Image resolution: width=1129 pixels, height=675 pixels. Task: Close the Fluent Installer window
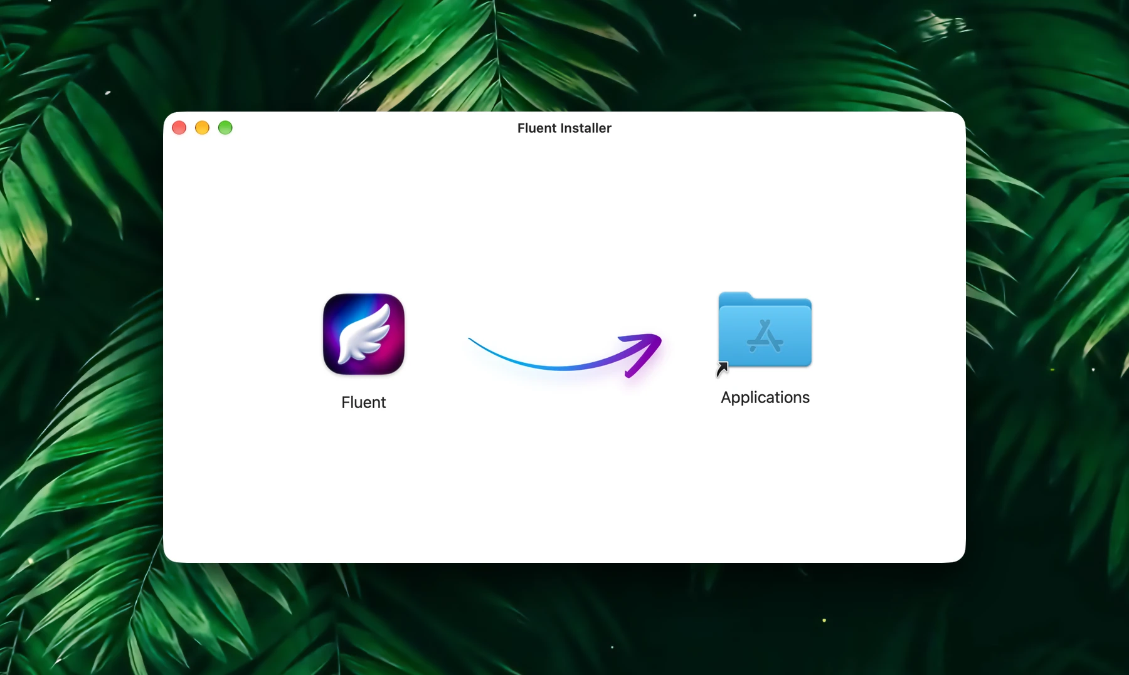tap(179, 128)
